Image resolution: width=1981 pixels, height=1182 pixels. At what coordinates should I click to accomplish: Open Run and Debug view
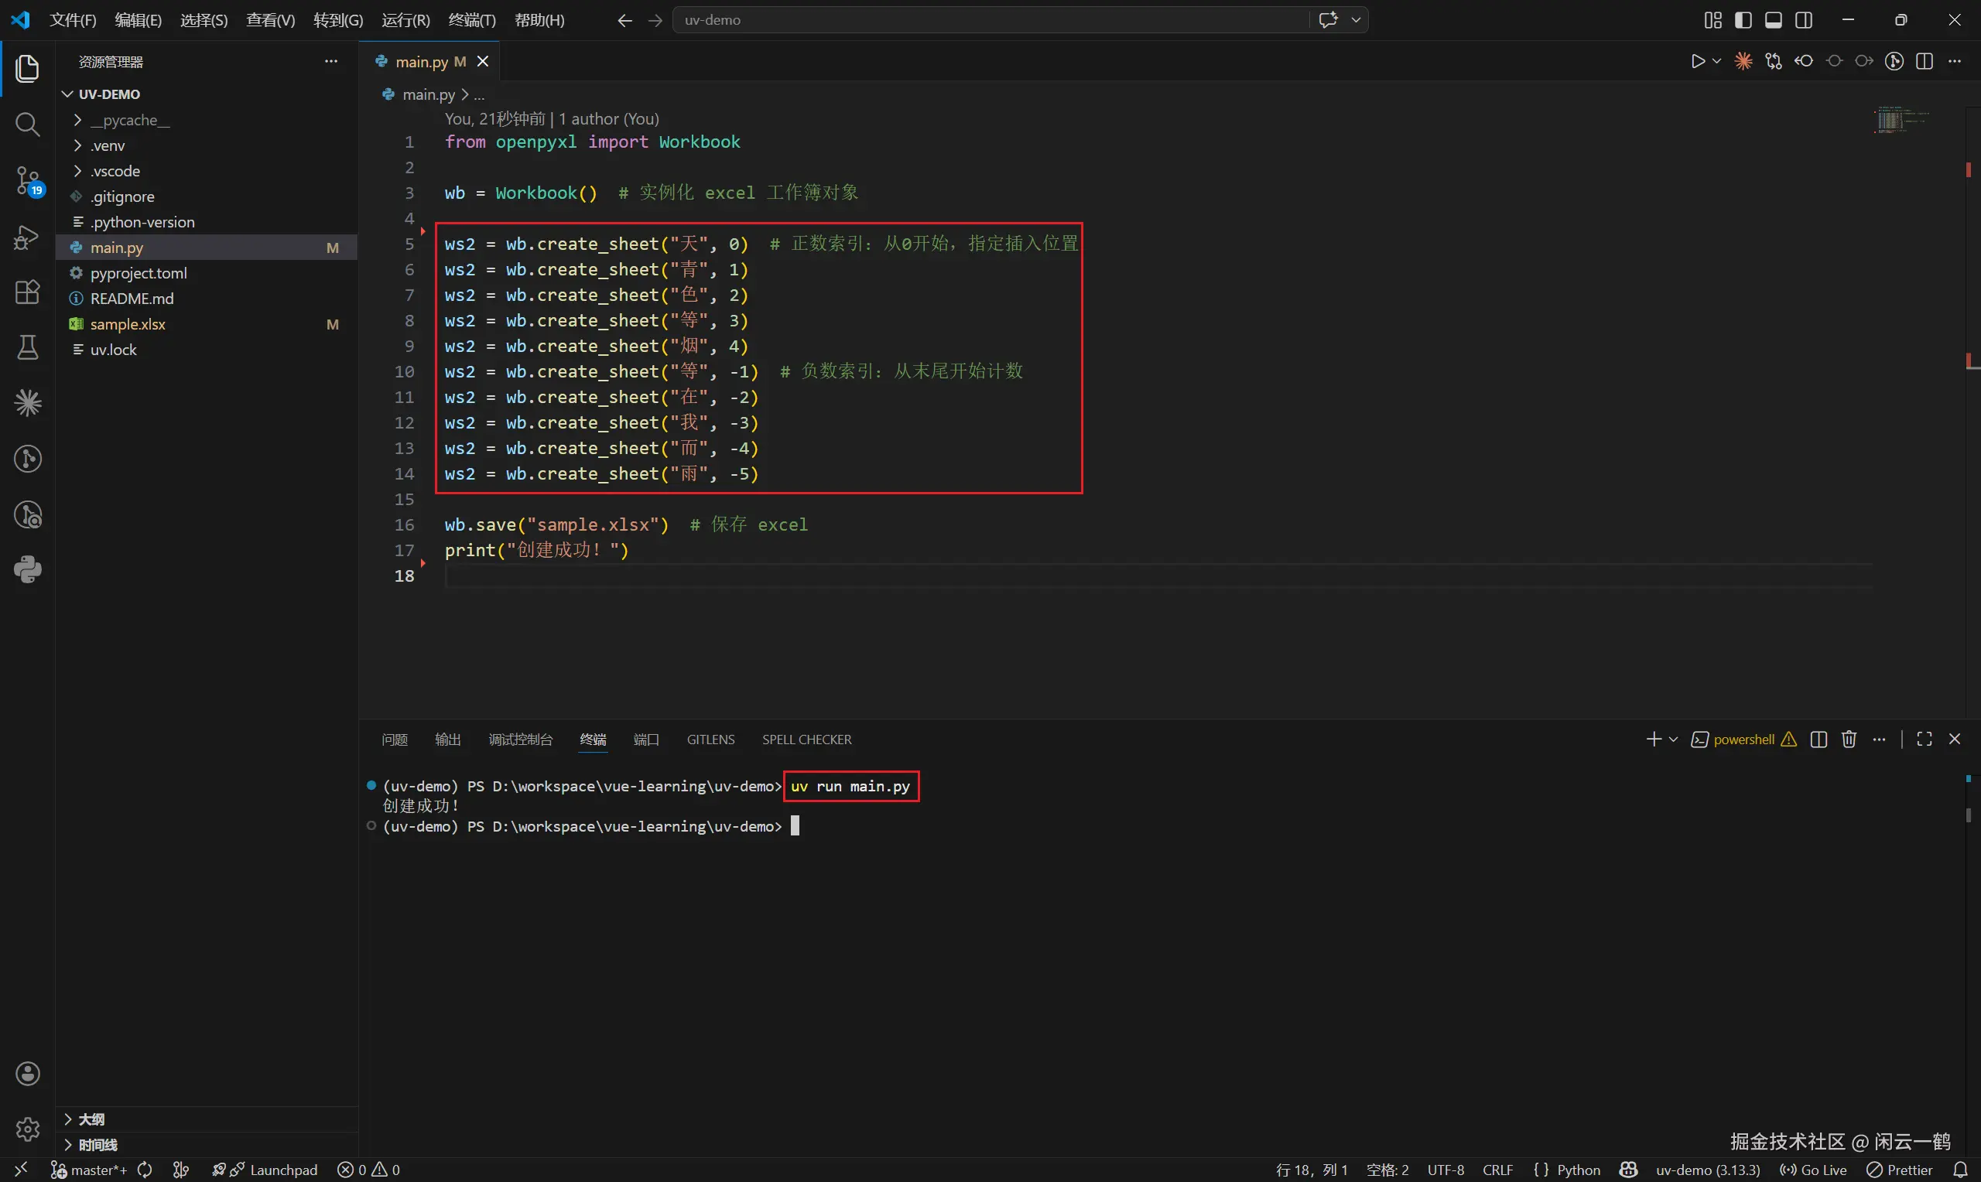(x=27, y=237)
